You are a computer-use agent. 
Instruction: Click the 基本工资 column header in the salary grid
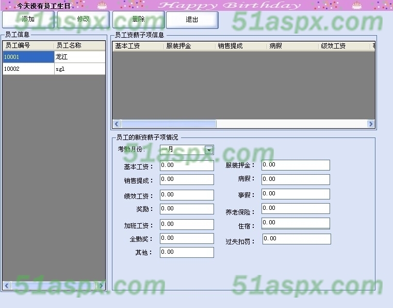(x=138, y=46)
